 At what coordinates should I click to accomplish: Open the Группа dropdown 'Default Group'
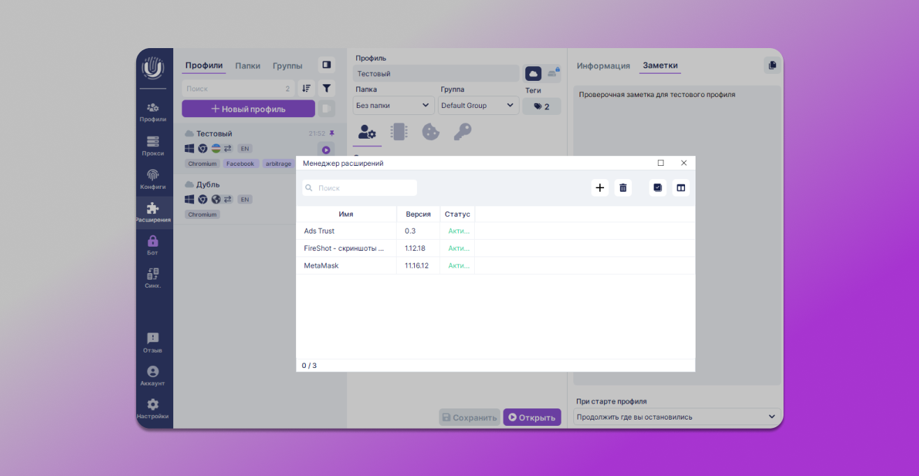pos(478,106)
